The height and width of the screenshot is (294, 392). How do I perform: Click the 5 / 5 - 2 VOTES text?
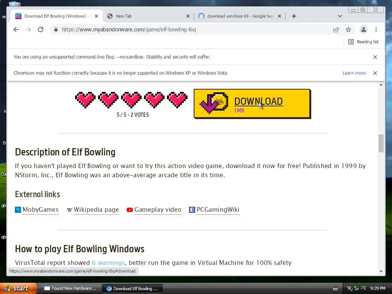tap(133, 115)
